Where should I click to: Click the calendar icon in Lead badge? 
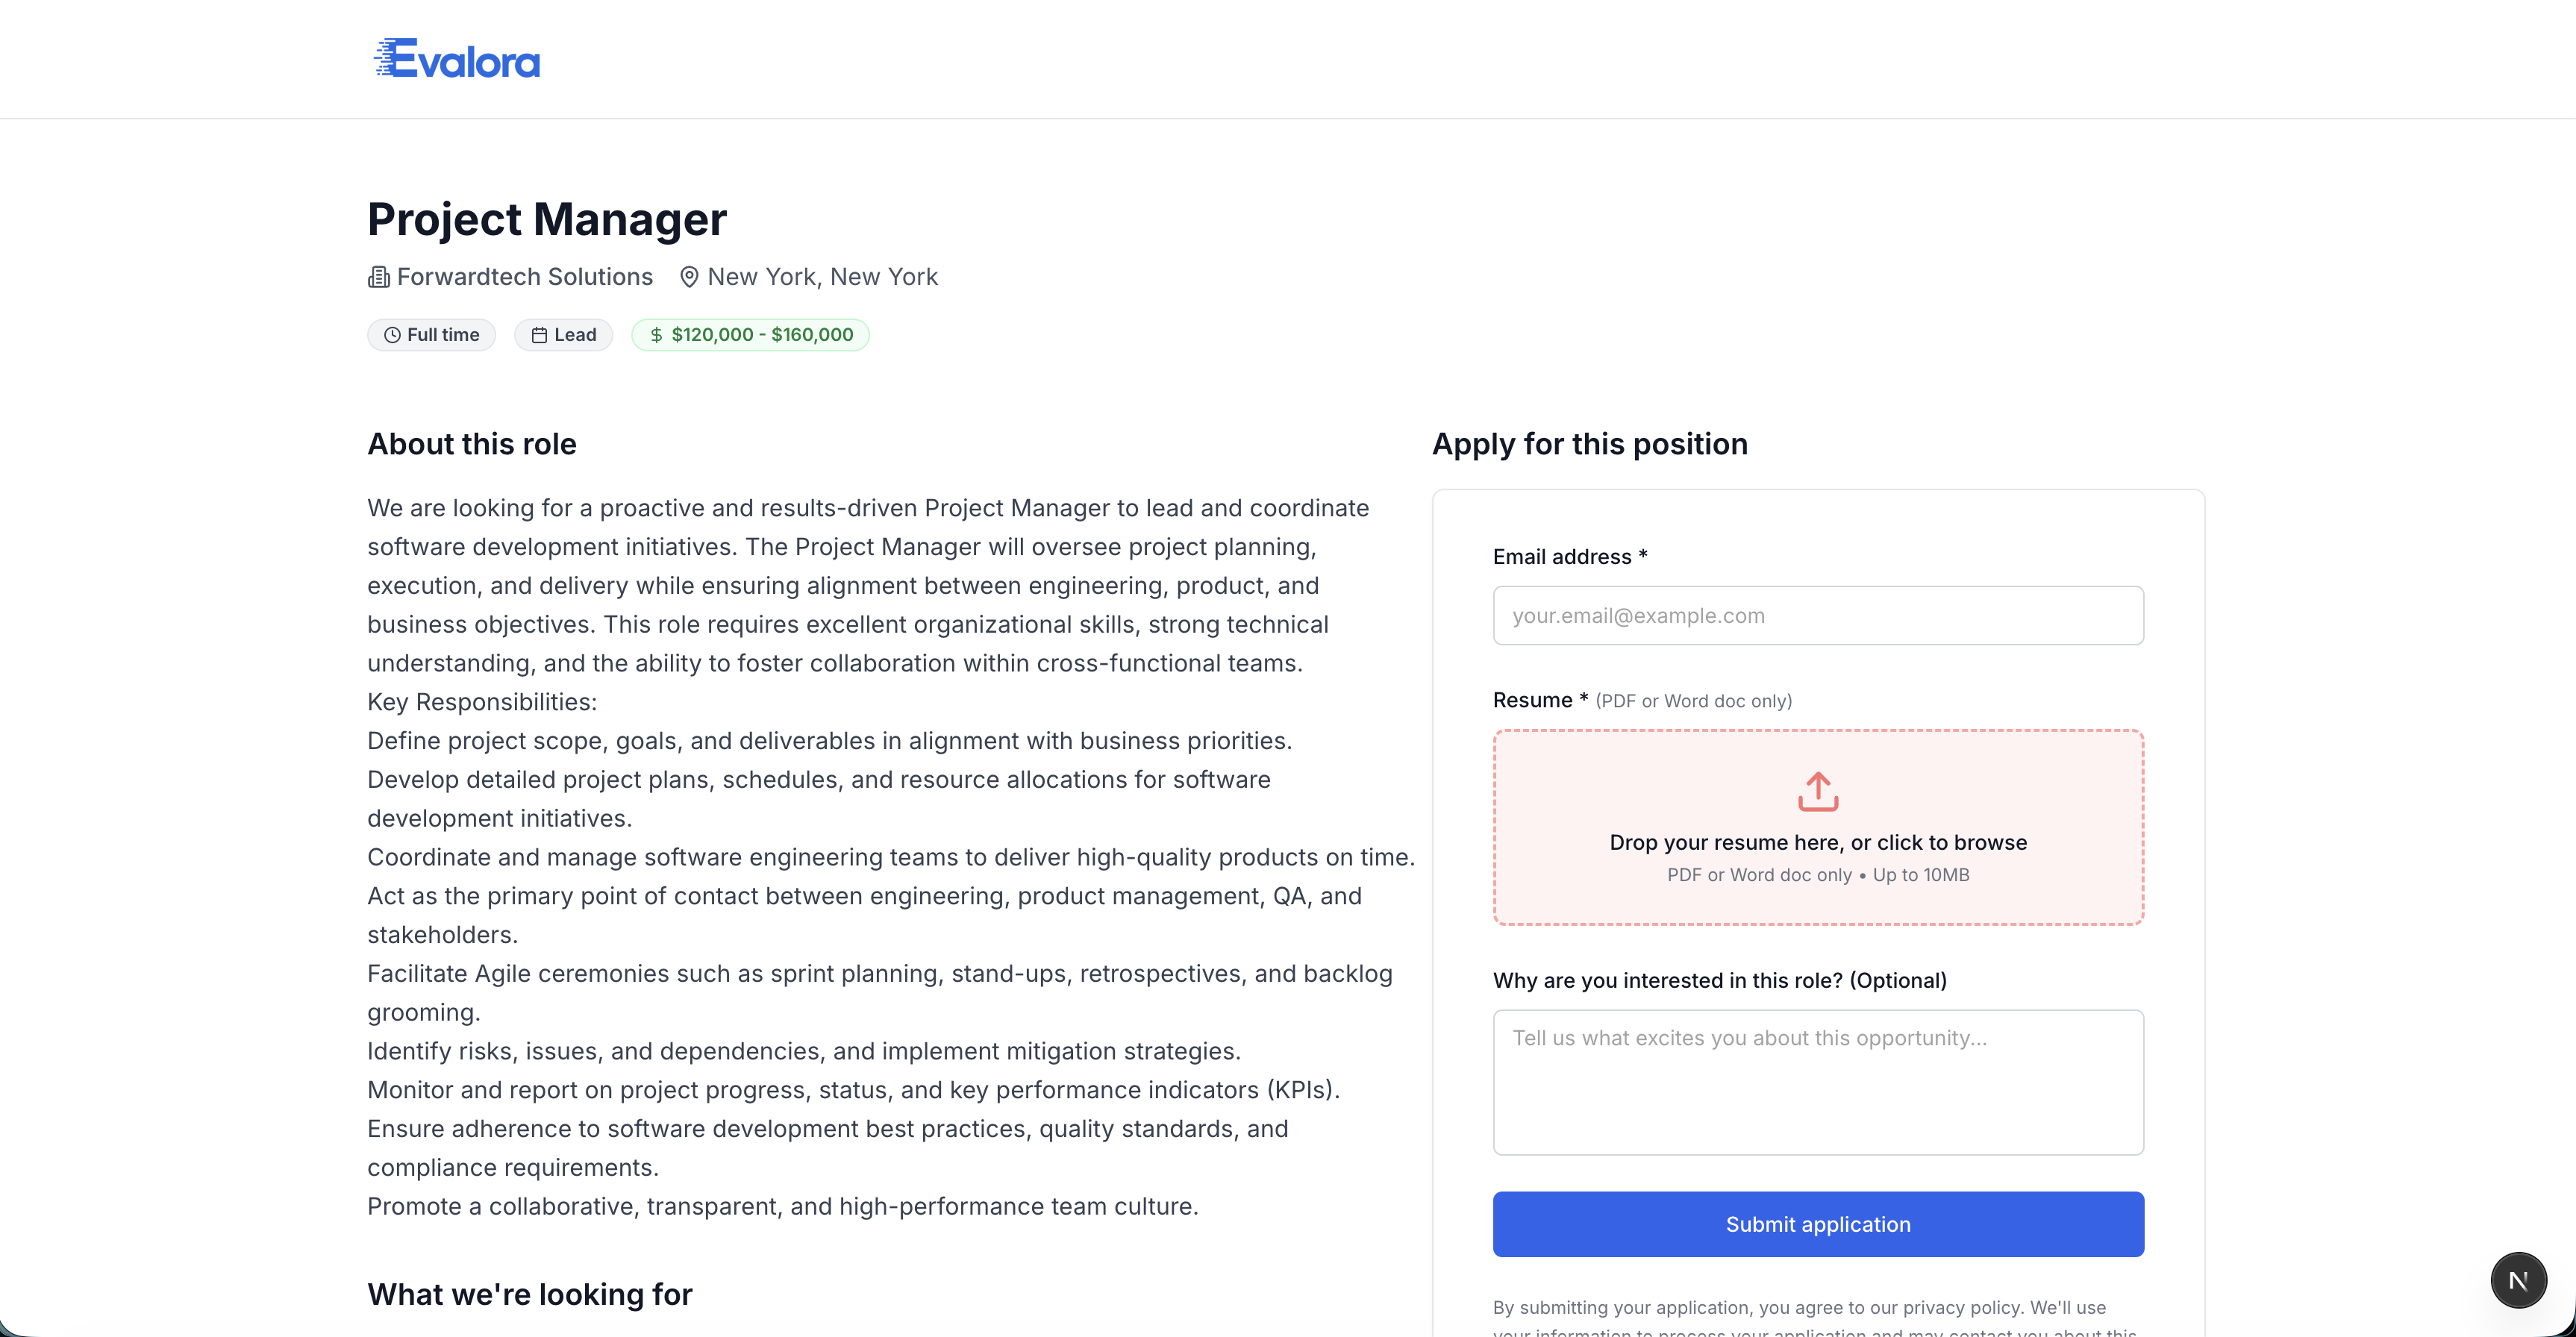(x=539, y=335)
